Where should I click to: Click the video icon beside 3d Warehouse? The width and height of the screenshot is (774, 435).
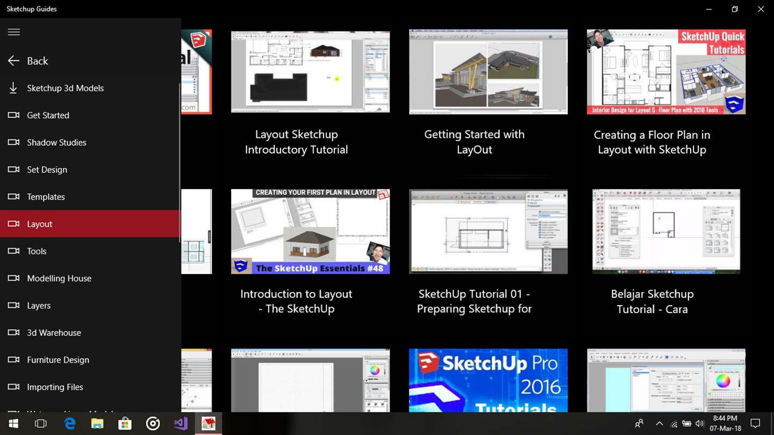(13, 332)
